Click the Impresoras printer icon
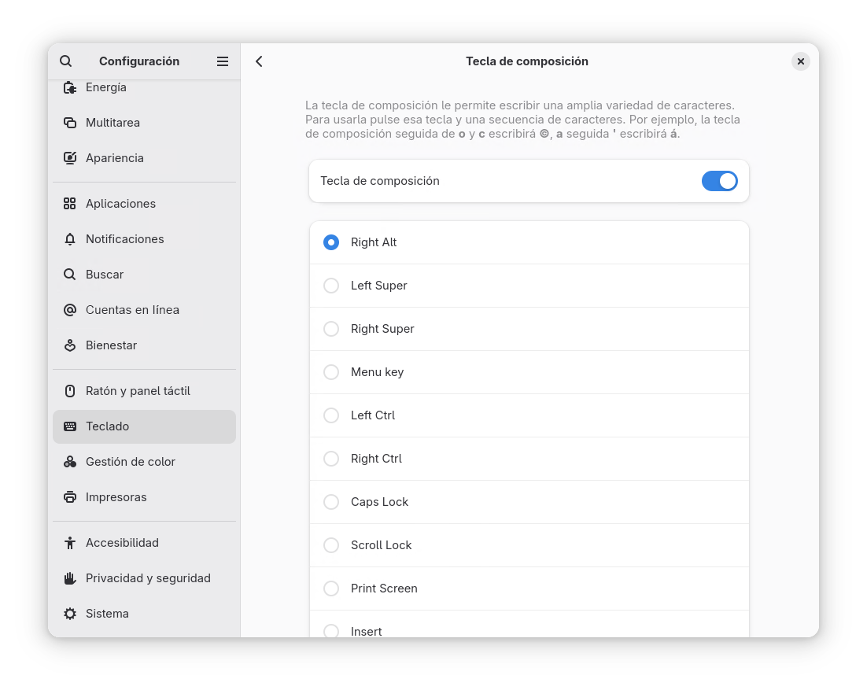 69,496
